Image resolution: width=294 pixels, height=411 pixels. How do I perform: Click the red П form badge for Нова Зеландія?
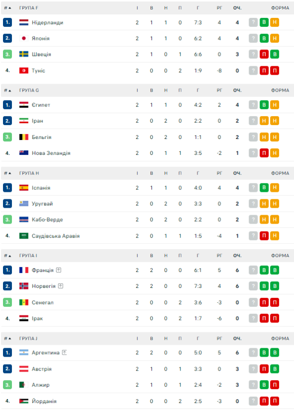[264, 153]
